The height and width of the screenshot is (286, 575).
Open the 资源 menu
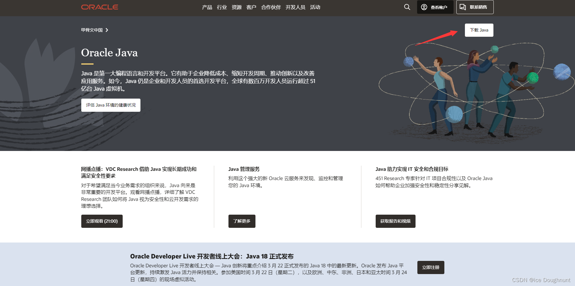[236, 7]
